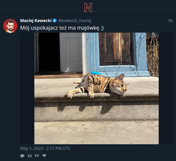Click the quote marks icon
This screenshot has height=161, width=176.
pyautogui.click(x=37, y=156)
